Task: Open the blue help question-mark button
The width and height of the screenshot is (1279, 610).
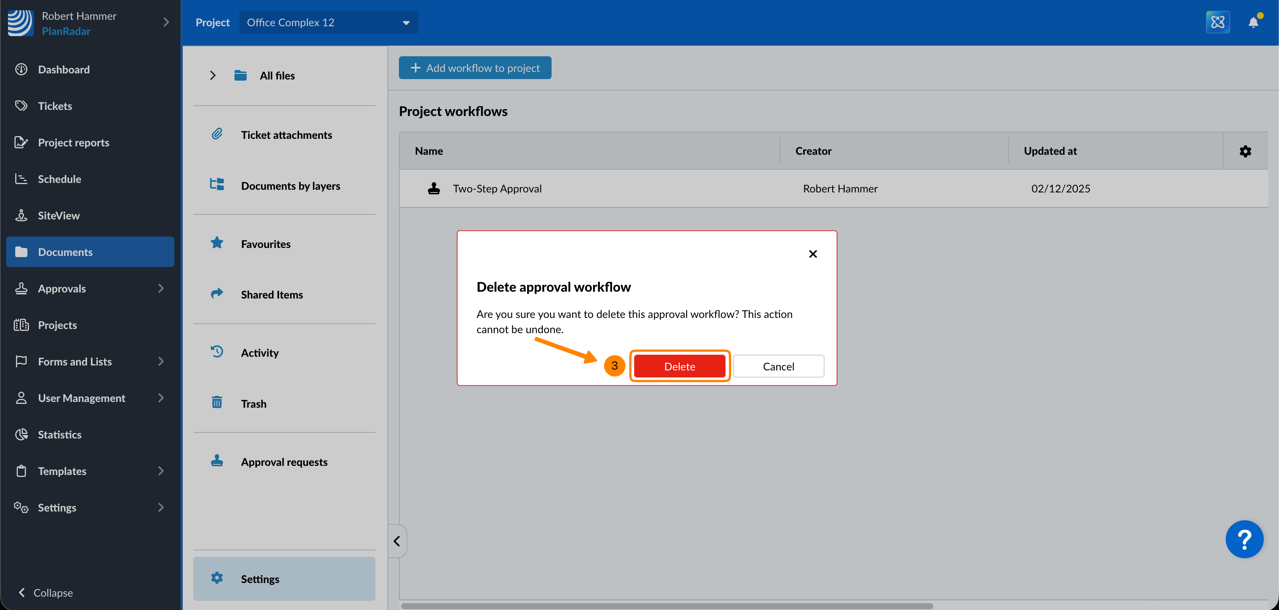Action: [1244, 539]
